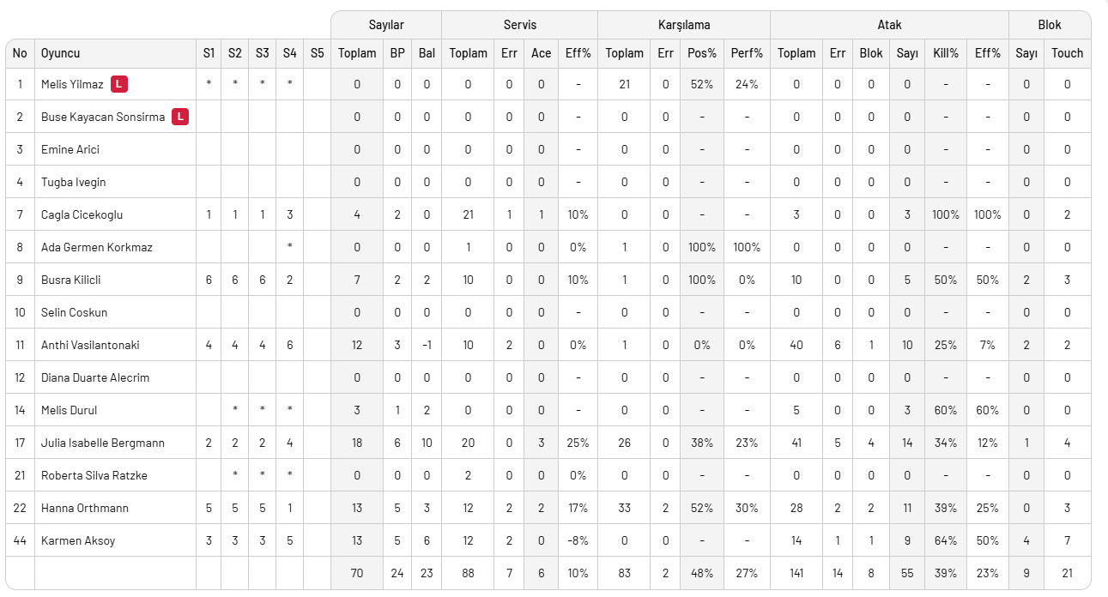Click the Ace column header
The height and width of the screenshot is (597, 1108).
pyautogui.click(x=542, y=53)
